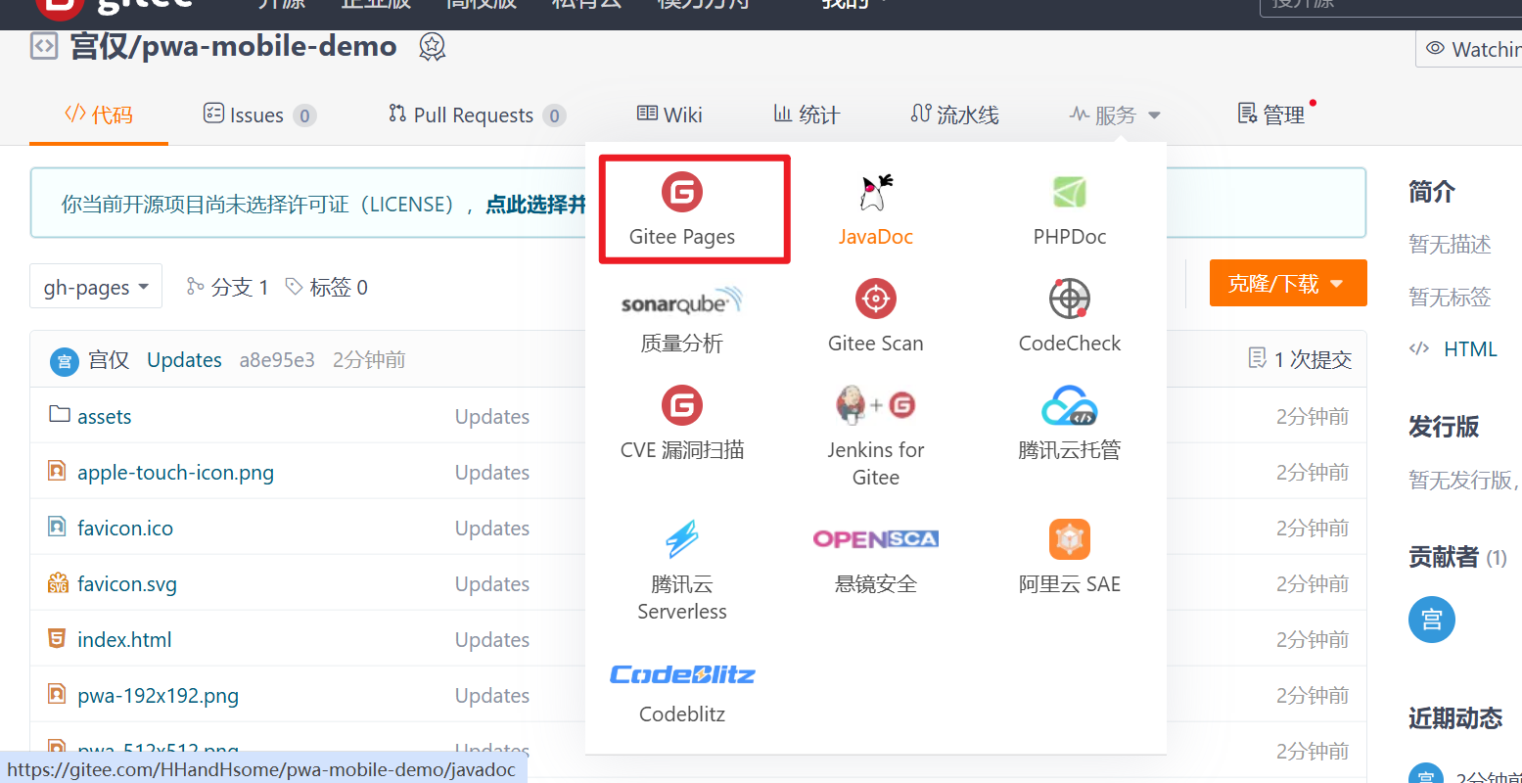Open Jenkins for Gitee service
Image resolution: width=1522 pixels, height=783 pixels.
(875, 405)
